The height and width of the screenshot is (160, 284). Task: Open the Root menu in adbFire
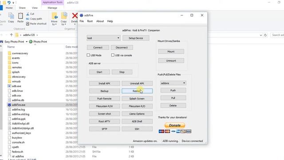[x=90, y=21]
